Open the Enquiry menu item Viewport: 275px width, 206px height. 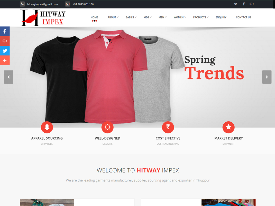pyautogui.click(x=221, y=17)
